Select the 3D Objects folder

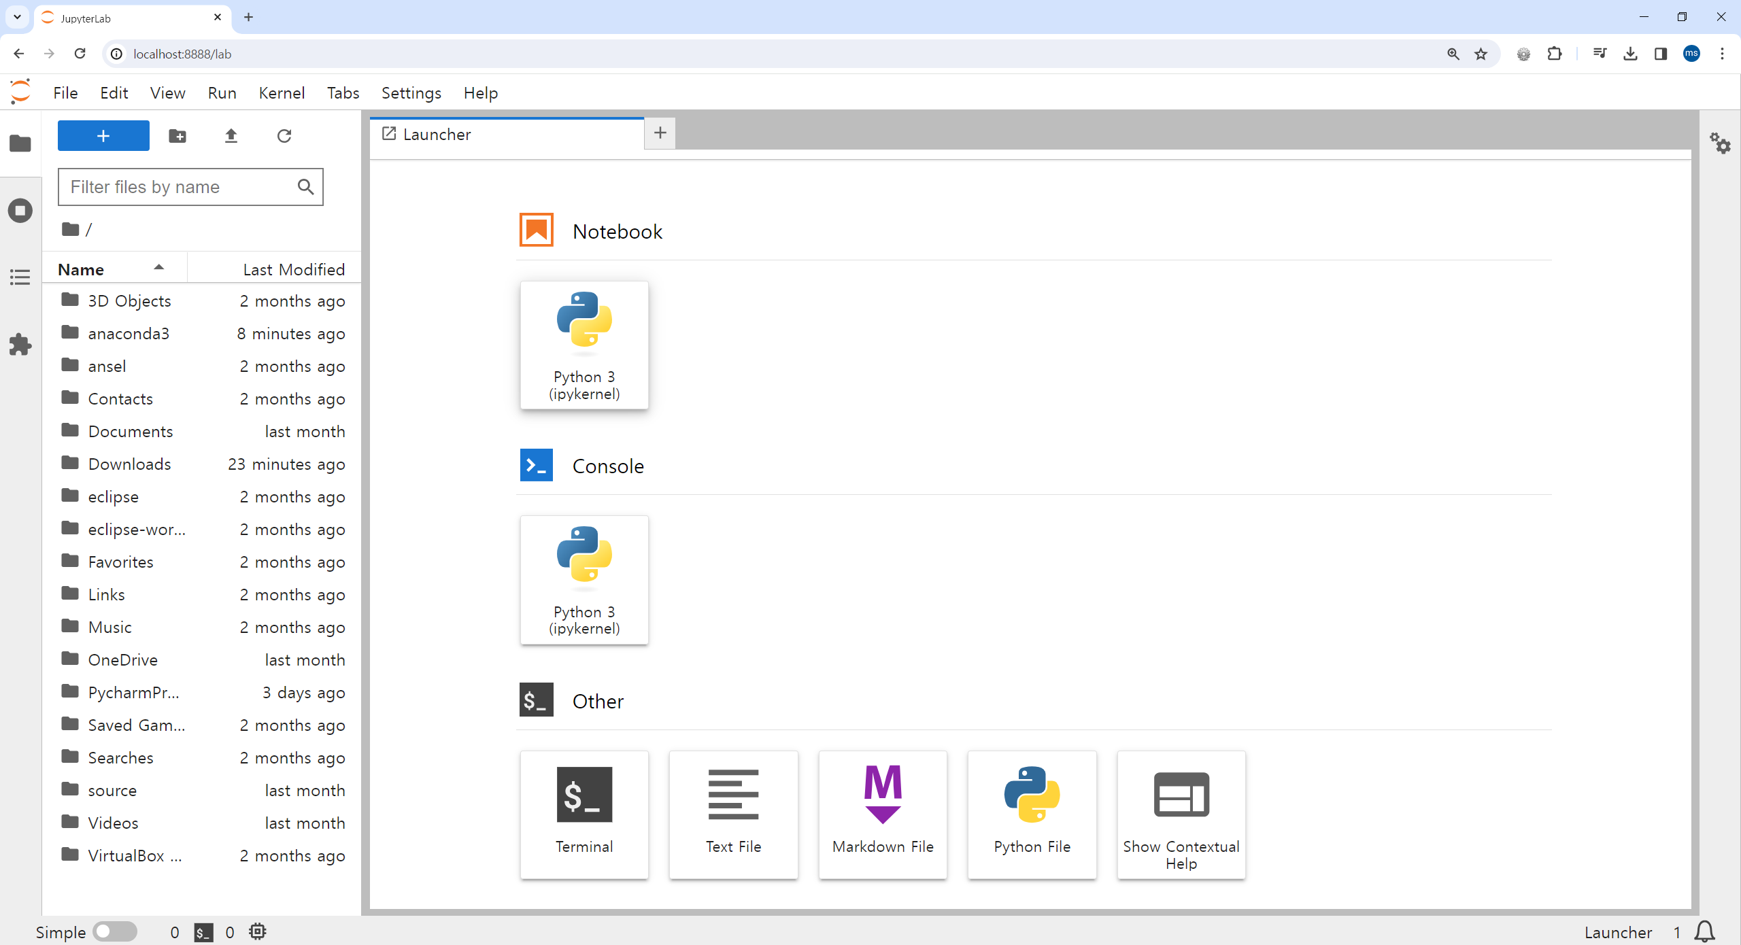(x=202, y=301)
